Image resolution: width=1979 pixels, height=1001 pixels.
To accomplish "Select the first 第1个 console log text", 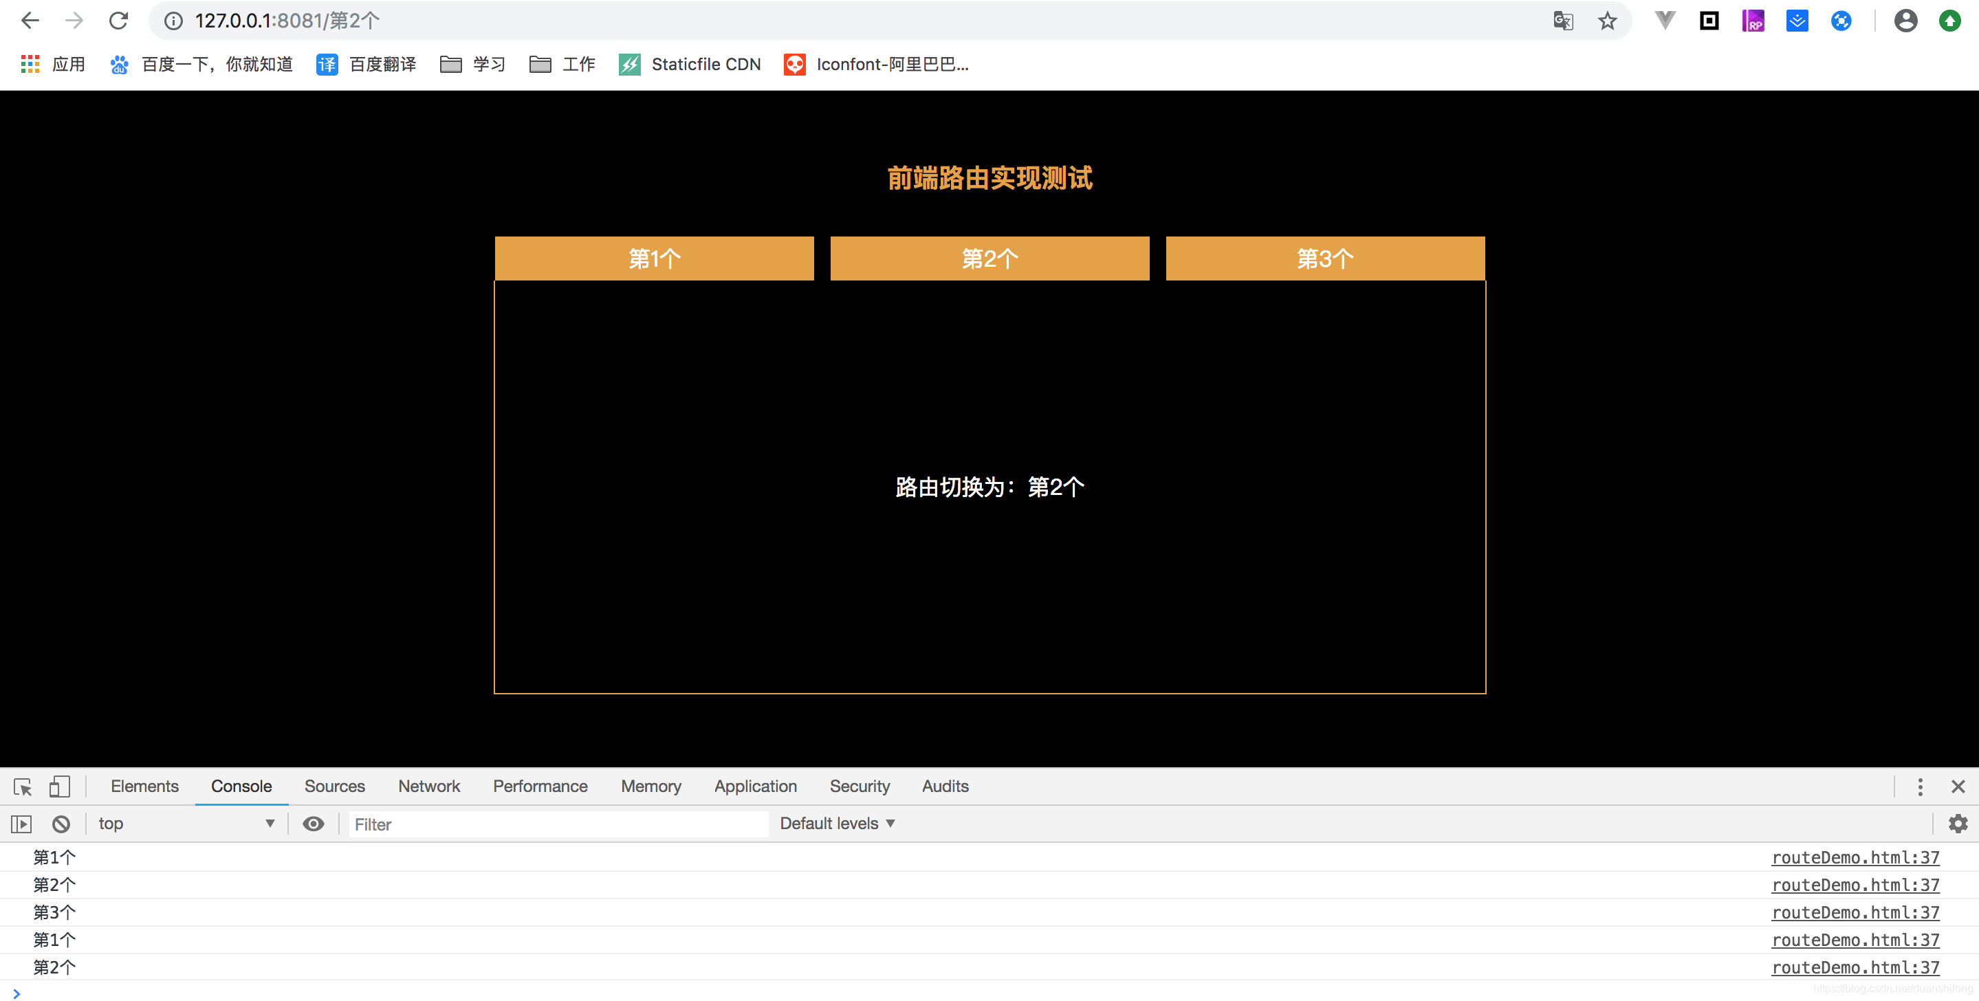I will tap(54, 858).
